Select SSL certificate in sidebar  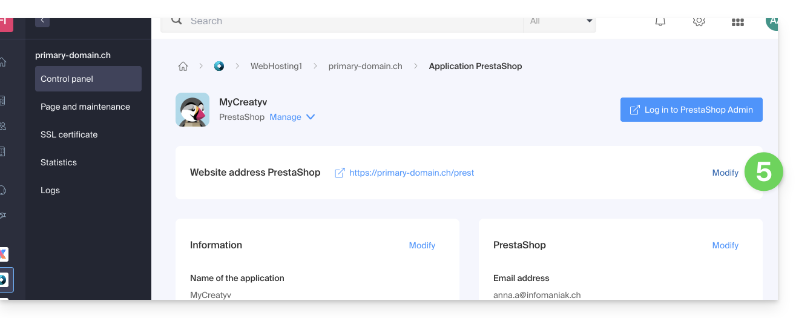[69, 134]
